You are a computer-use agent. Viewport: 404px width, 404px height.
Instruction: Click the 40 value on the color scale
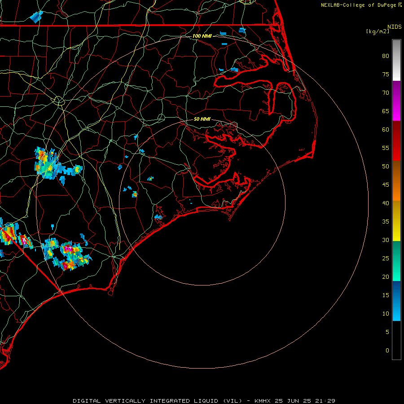(386, 203)
